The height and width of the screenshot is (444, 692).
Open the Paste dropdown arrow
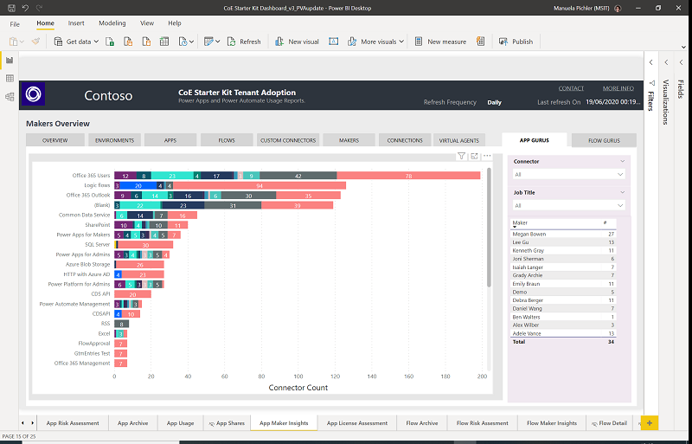click(x=22, y=42)
